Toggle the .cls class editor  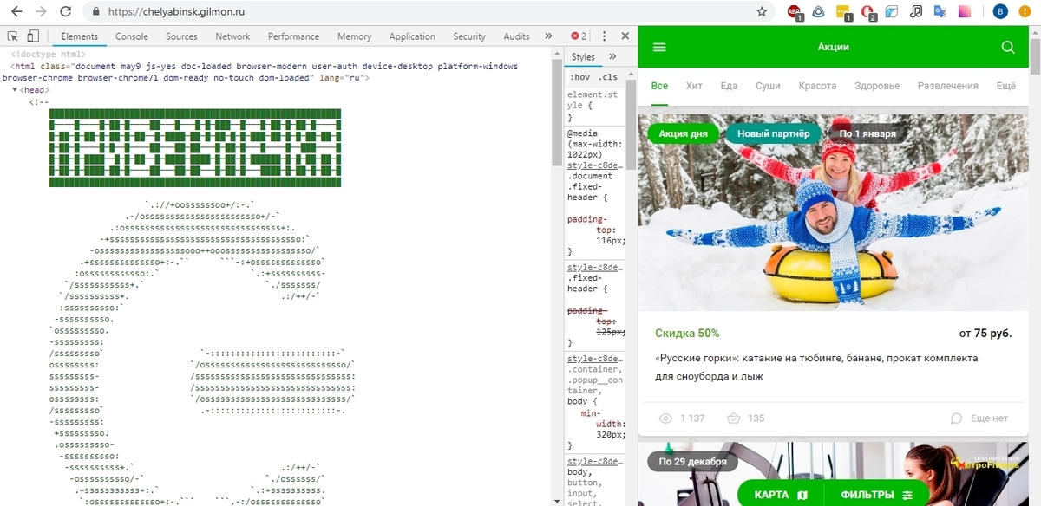tap(607, 77)
